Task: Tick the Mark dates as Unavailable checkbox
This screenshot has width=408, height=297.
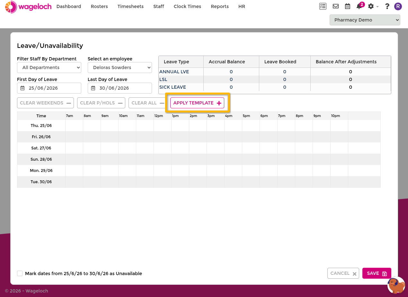Action: point(20,273)
